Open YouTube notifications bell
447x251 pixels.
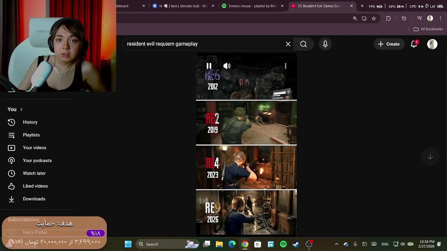click(x=414, y=44)
